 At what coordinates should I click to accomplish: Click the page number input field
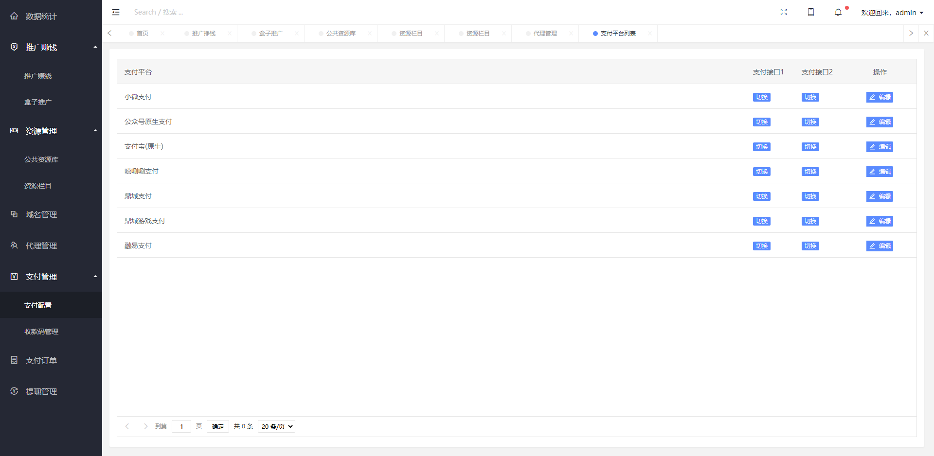(x=181, y=426)
